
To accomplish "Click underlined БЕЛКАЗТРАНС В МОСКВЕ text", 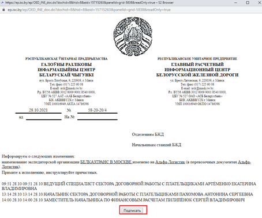I will point(106,162).
